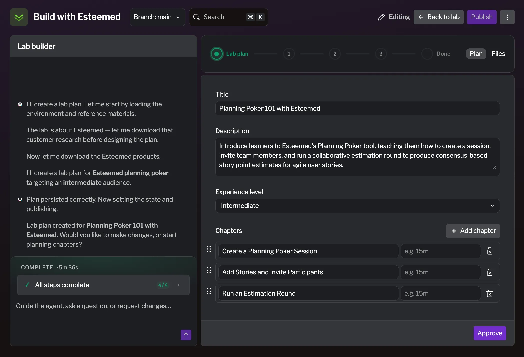This screenshot has height=357, width=524.
Task: Set duration for Run an Estimation Round
Action: pyautogui.click(x=441, y=293)
